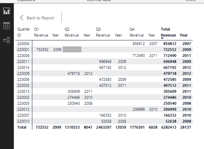Image resolution: width=204 pixels, height=149 pixels.
Task: Click Q3 revenue value 472585
Action: point(105,79)
